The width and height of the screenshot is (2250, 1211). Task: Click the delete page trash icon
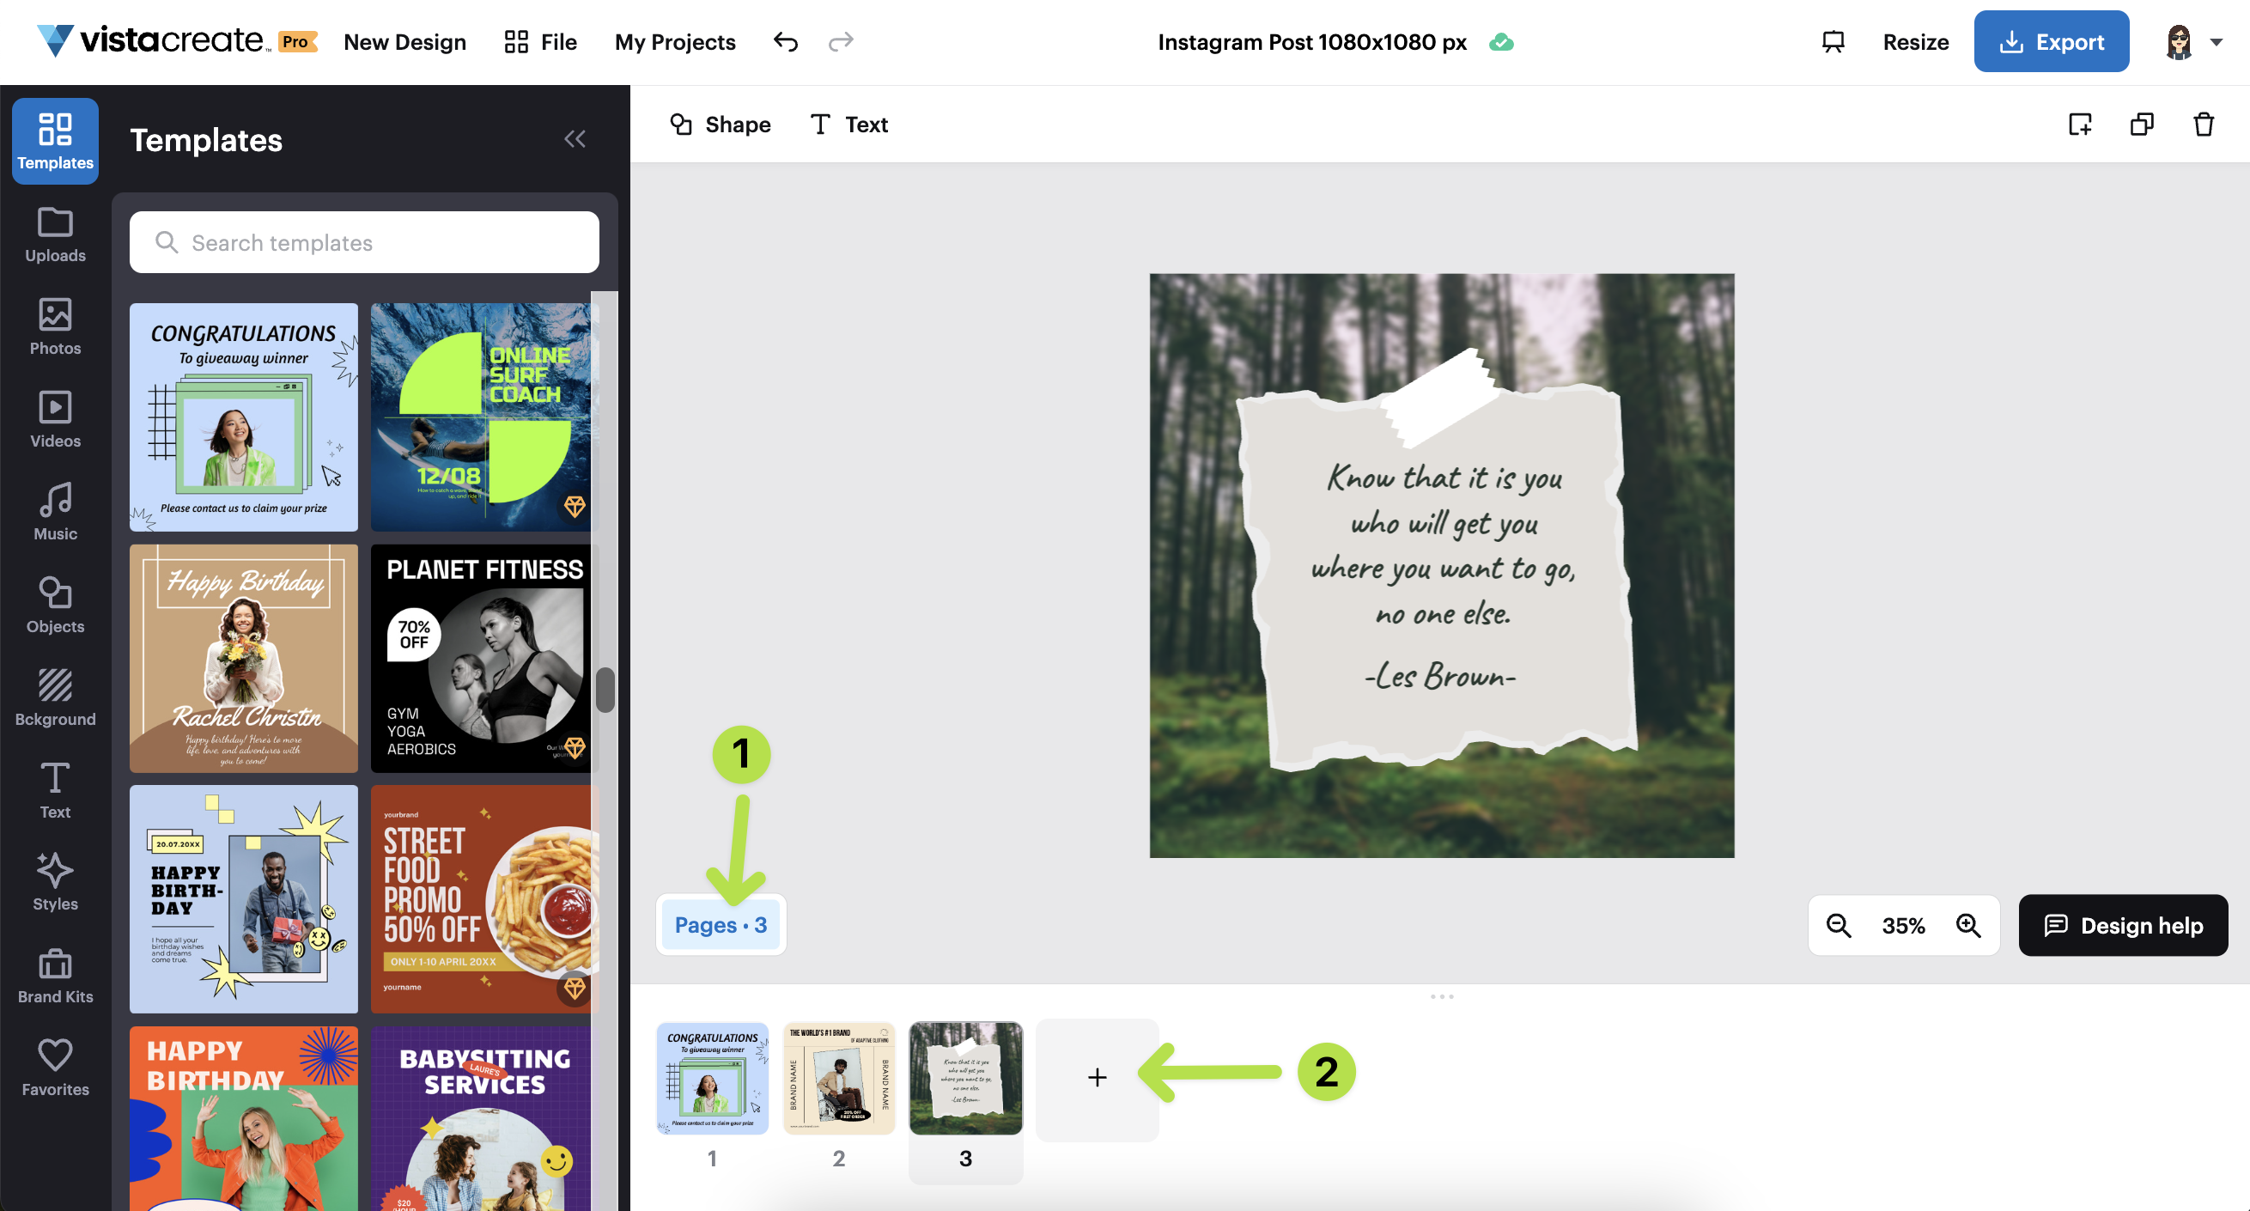click(x=2204, y=124)
